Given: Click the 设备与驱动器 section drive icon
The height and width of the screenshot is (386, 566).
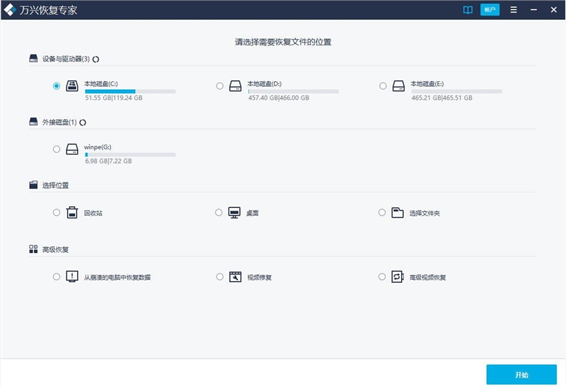Looking at the screenshot, I should click(x=33, y=59).
